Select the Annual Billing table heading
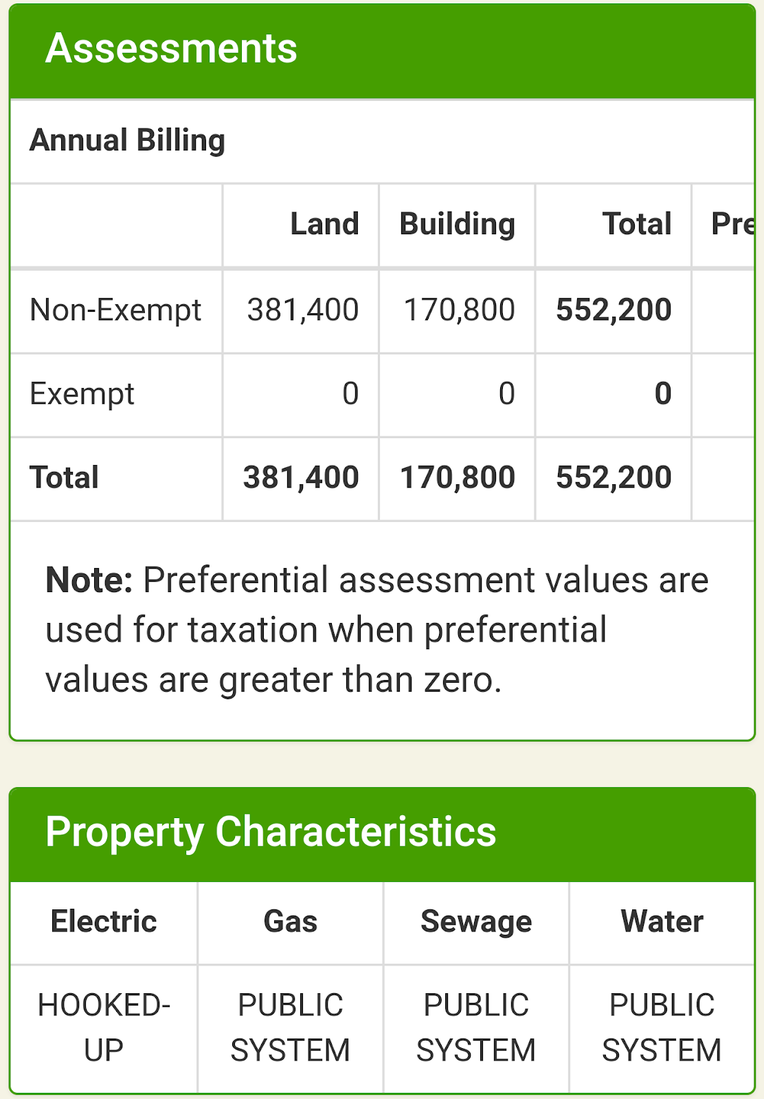The width and height of the screenshot is (764, 1099). pyautogui.click(x=128, y=141)
